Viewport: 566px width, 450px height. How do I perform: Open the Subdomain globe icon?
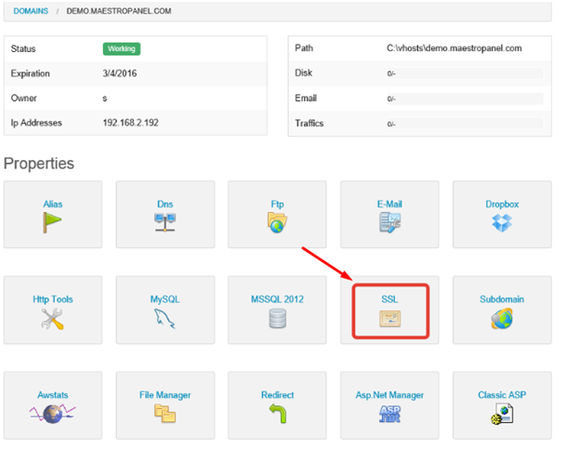click(502, 318)
